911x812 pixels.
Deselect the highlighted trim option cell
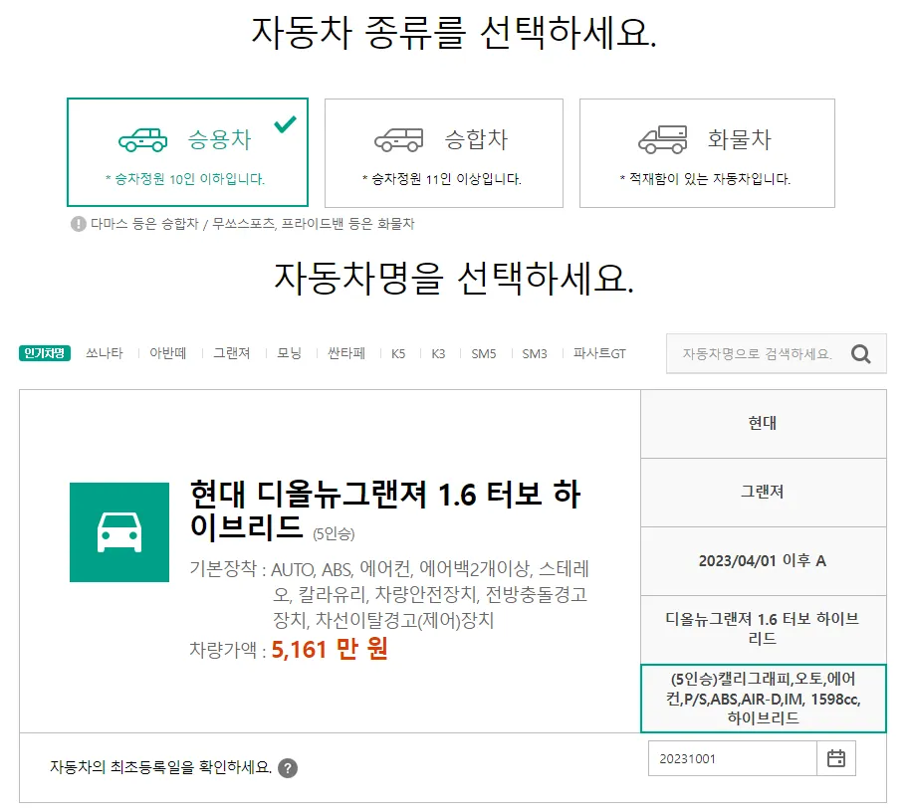click(762, 700)
